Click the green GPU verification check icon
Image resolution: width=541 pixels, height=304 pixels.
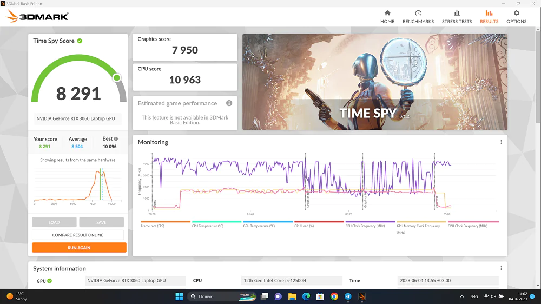50,281
